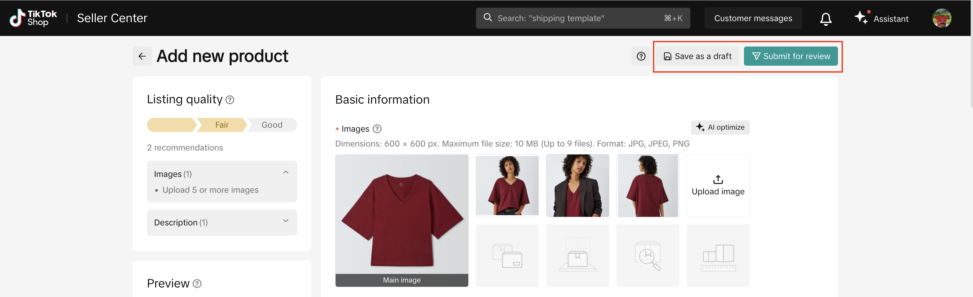
Task: Click the Upload image tile
Action: tap(718, 185)
